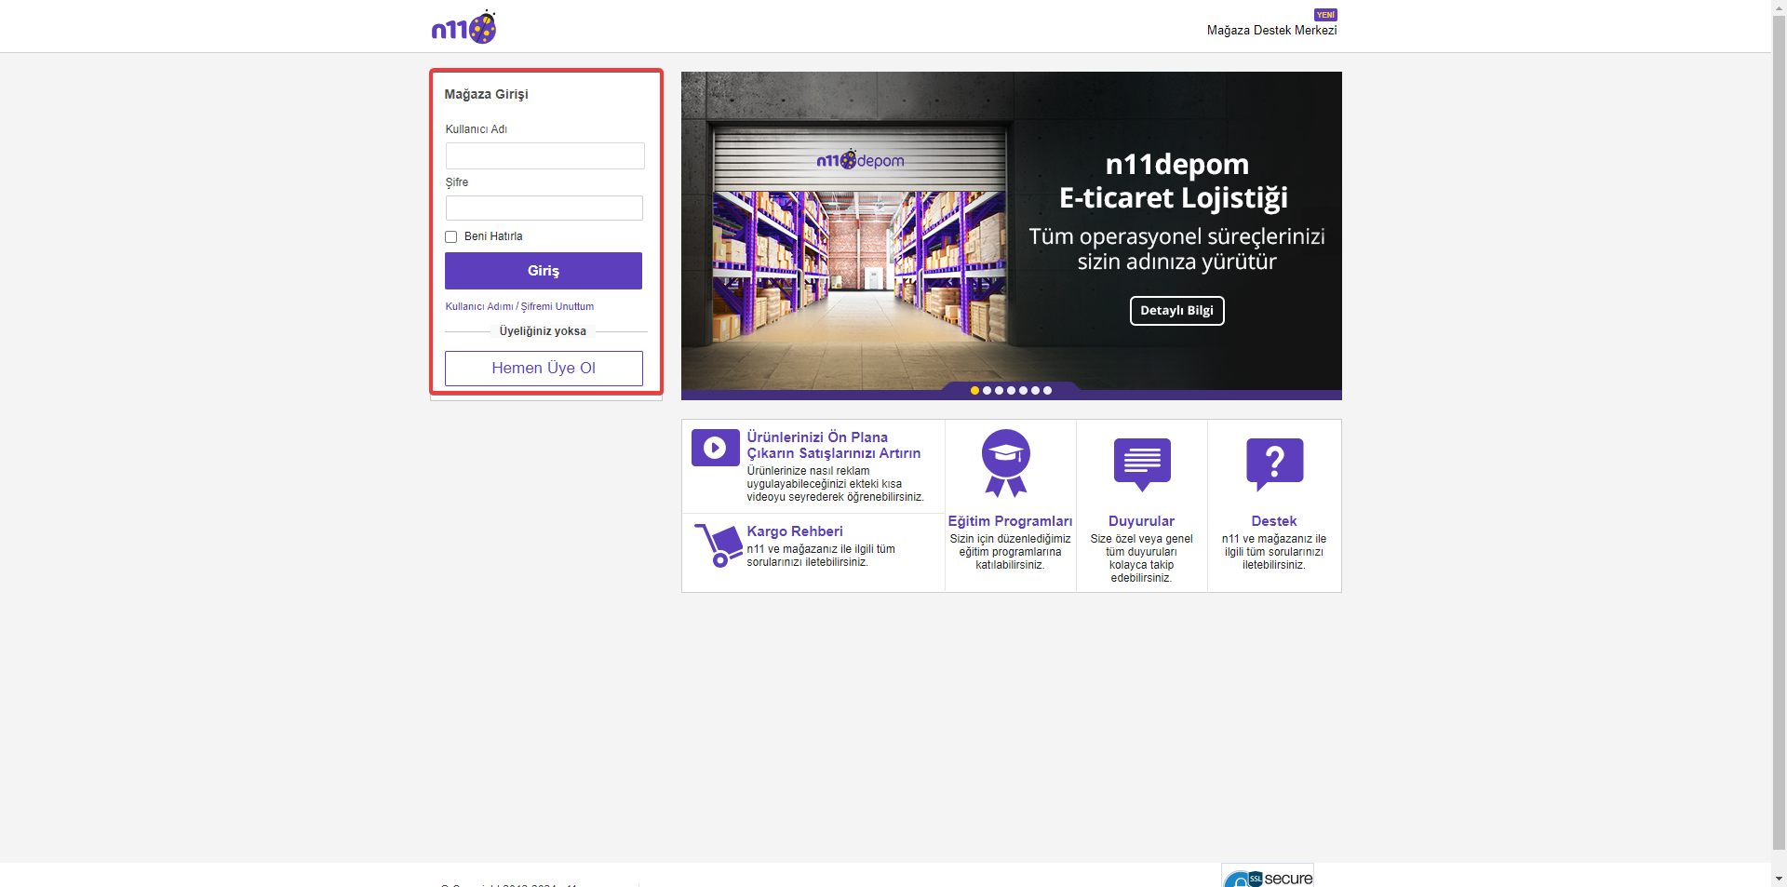Image resolution: width=1787 pixels, height=887 pixels.
Task: Toggle the Beni Hatırla checkbox
Action: pyautogui.click(x=451, y=236)
